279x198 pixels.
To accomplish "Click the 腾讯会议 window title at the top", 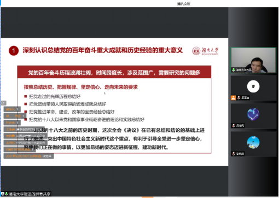I will [184, 4].
